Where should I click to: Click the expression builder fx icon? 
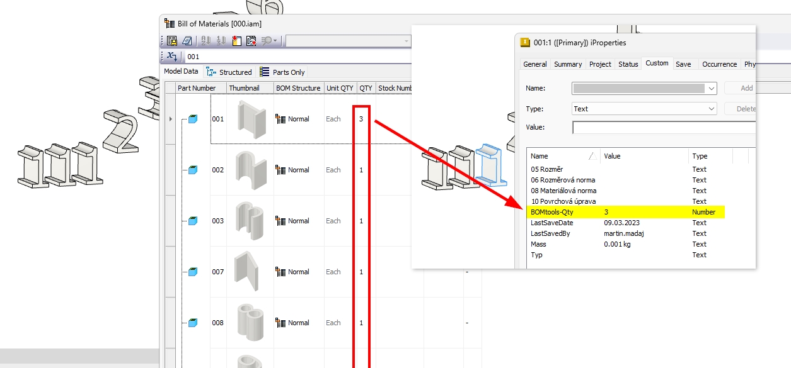click(172, 57)
